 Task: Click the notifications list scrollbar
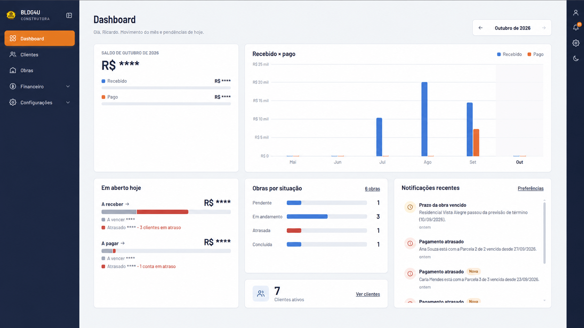pos(545,233)
